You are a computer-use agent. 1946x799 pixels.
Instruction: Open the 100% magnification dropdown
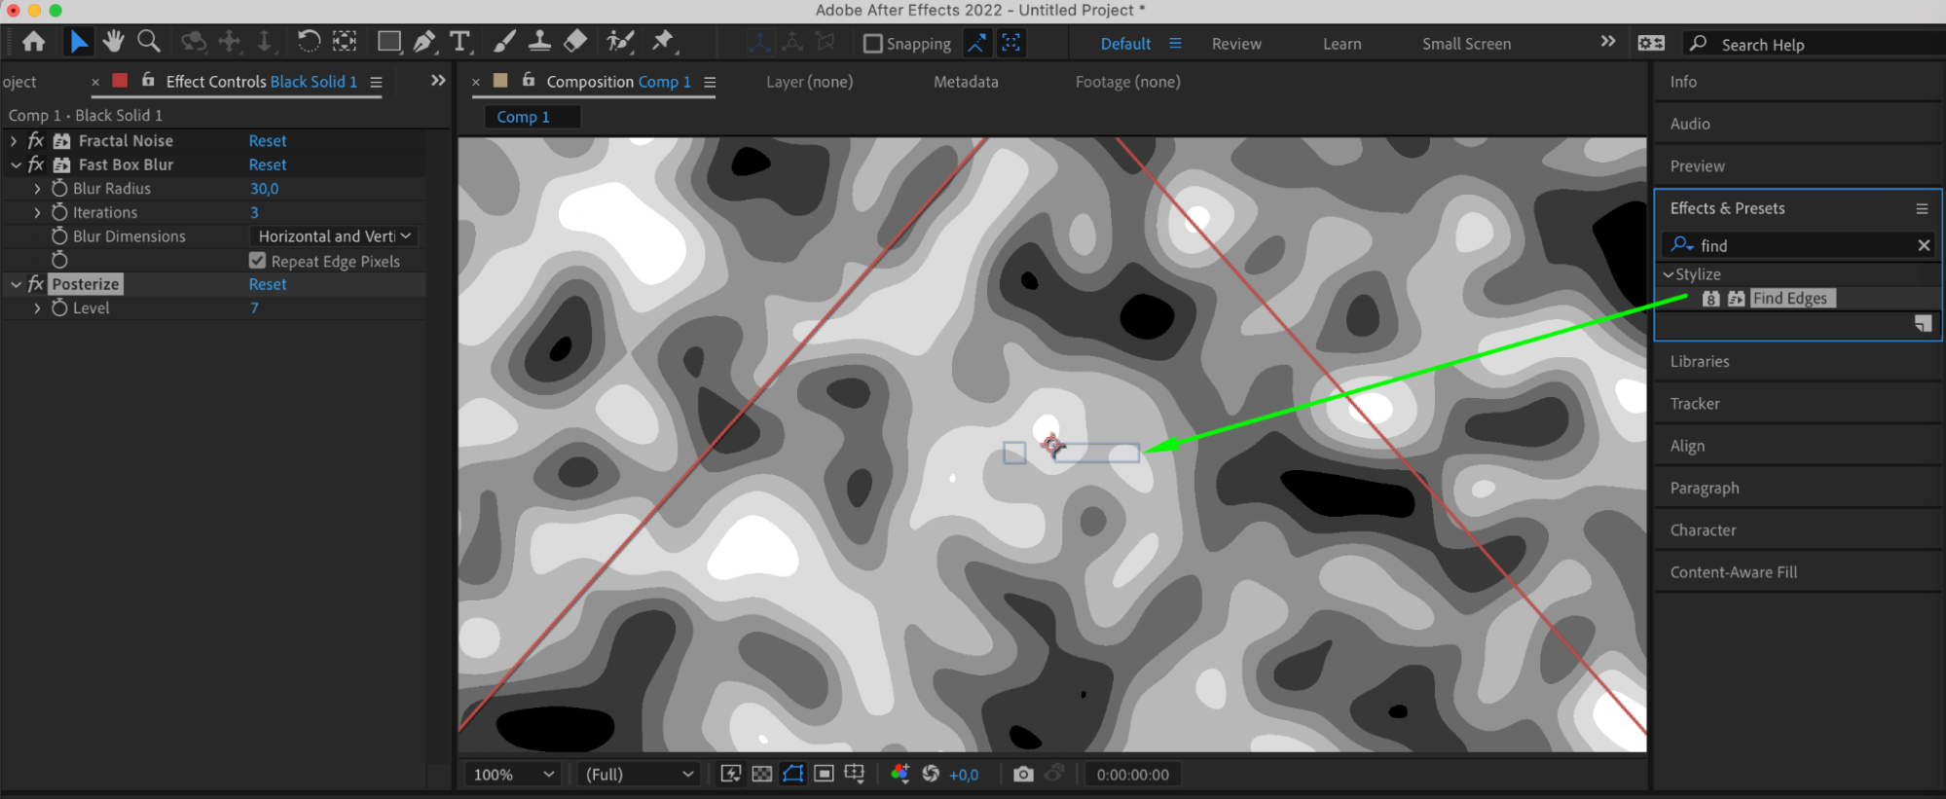pyautogui.click(x=512, y=775)
